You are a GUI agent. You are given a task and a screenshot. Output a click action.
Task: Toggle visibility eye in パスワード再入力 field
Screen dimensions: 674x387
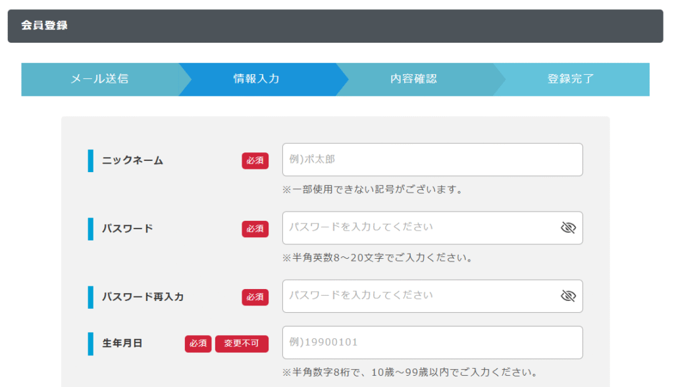pyautogui.click(x=567, y=296)
